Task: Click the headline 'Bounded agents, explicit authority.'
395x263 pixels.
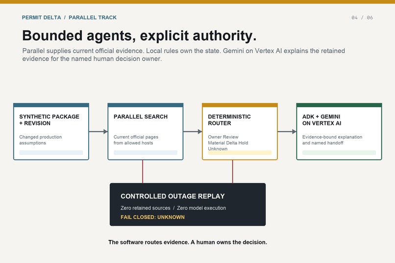Action: click(139, 35)
